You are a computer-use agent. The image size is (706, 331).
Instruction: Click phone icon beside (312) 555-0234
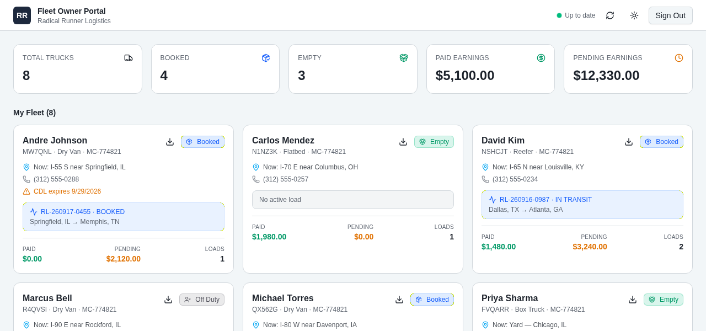(485, 179)
